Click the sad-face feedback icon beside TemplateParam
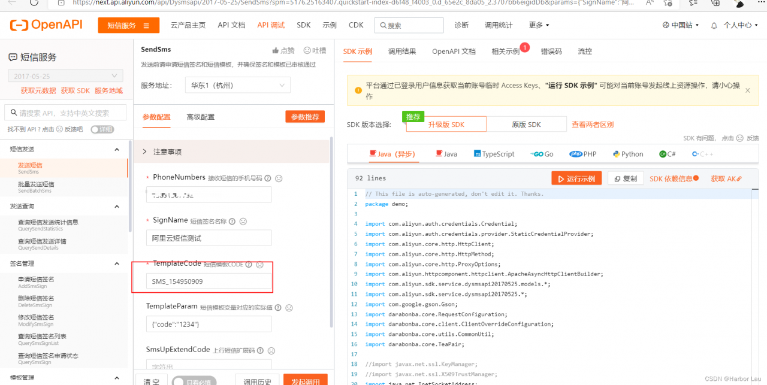This screenshot has width=767, height=385. tap(289, 308)
